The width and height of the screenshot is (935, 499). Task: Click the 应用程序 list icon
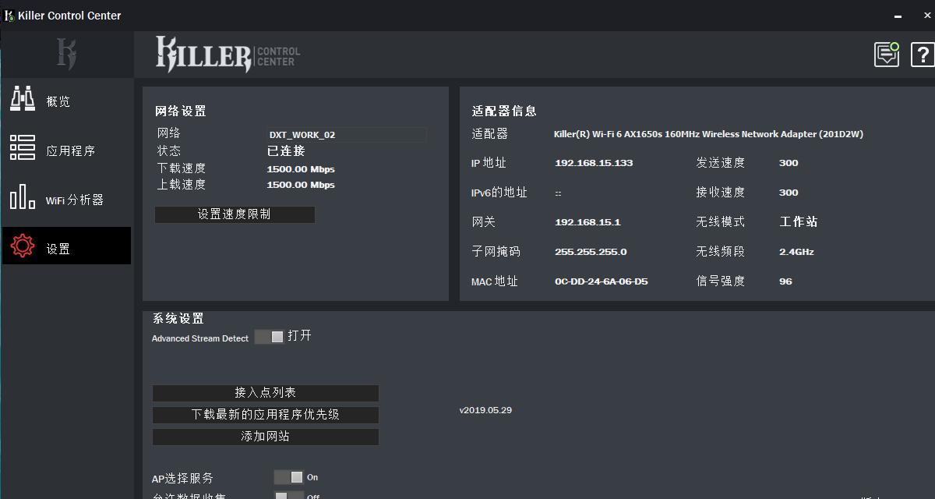[x=22, y=148]
